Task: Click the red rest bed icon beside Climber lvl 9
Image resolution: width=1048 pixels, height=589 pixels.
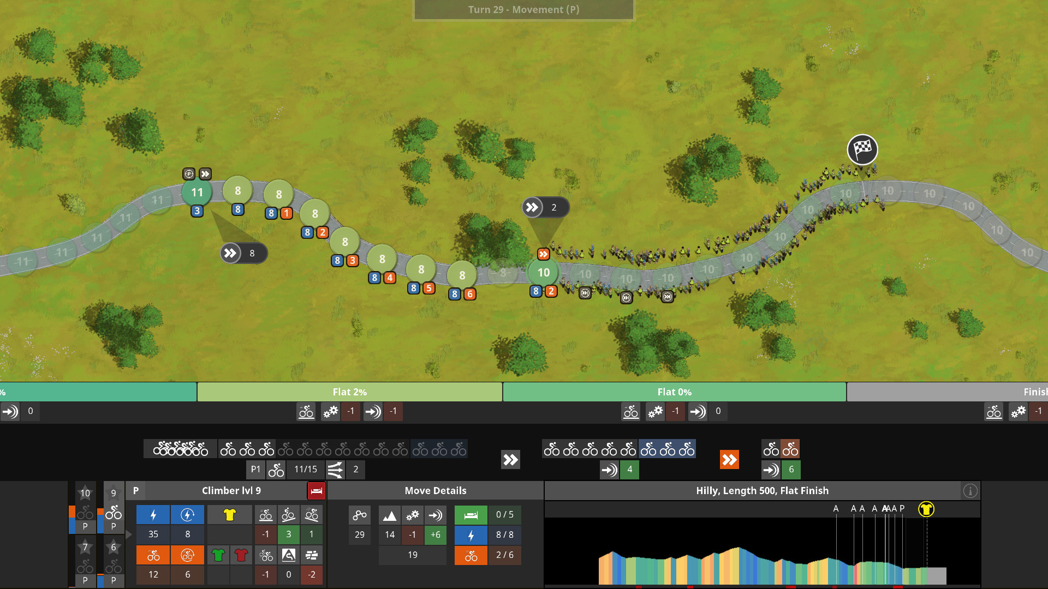Action: coord(315,490)
